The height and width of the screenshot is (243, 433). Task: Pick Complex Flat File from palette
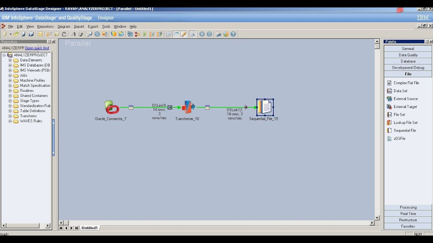[x=406, y=83]
